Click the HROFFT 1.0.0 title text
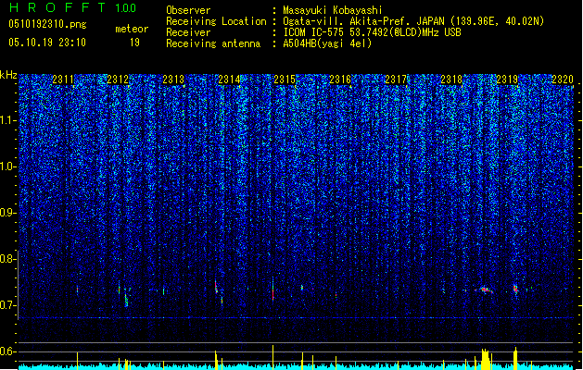Screen dimensions: 583x370 [x=72, y=7]
